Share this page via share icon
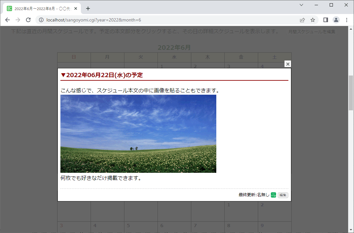 point(302,20)
